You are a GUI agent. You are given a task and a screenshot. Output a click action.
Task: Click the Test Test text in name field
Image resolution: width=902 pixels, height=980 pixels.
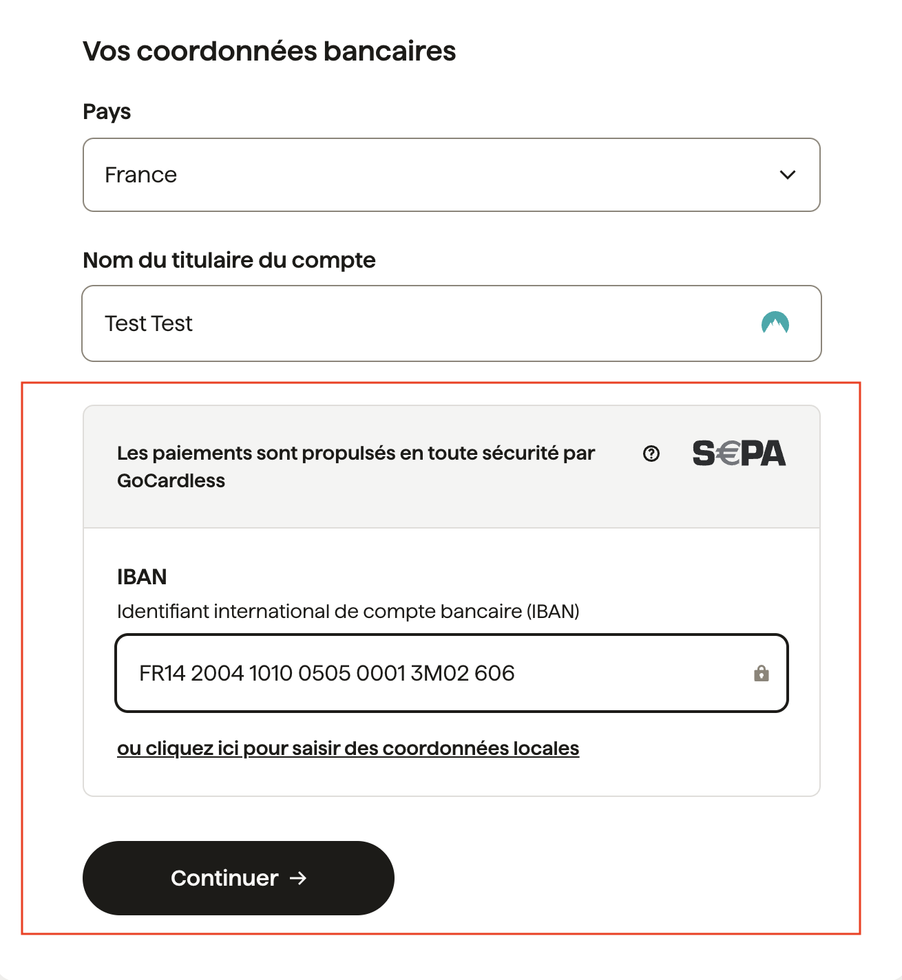(149, 323)
